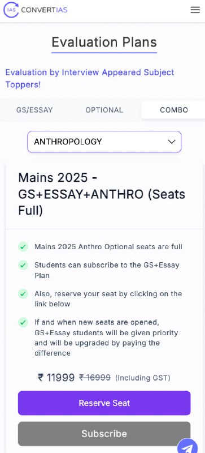This screenshot has width=205, height=453.
Task: Click green check beside reserve your seat
Action: pyautogui.click(x=23, y=294)
